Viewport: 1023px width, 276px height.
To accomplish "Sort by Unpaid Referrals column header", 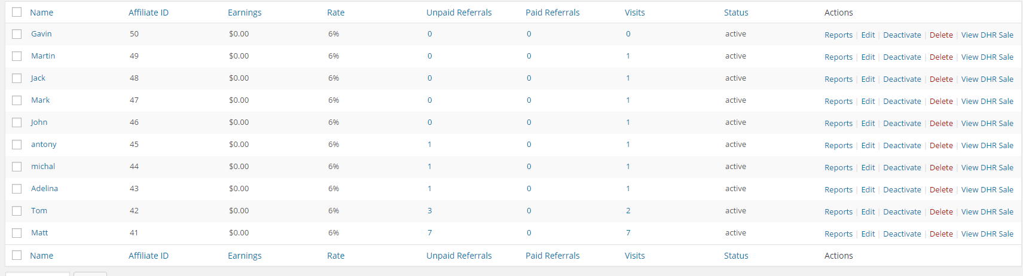I will click(x=459, y=13).
